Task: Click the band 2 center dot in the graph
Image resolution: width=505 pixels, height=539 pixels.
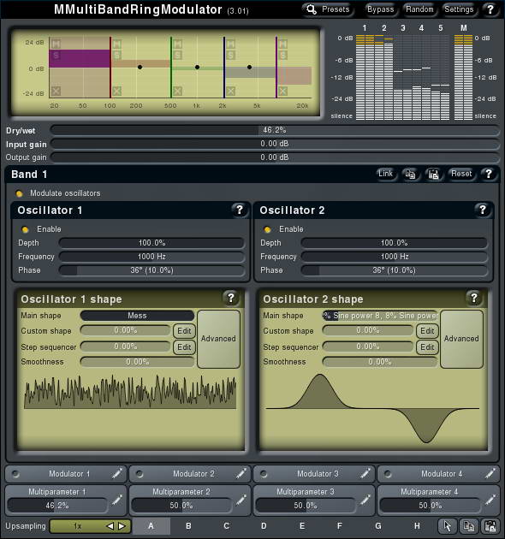Action: [140, 67]
